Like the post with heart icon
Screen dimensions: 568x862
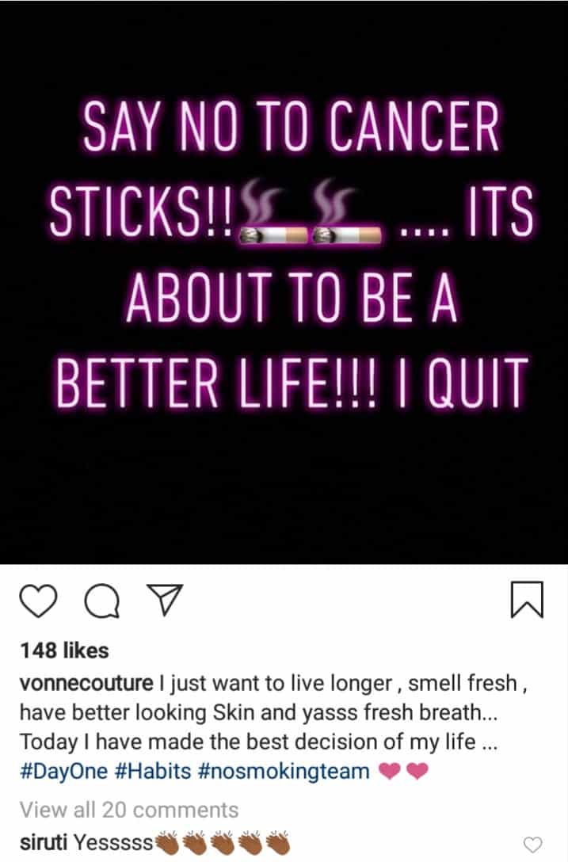coord(38,601)
